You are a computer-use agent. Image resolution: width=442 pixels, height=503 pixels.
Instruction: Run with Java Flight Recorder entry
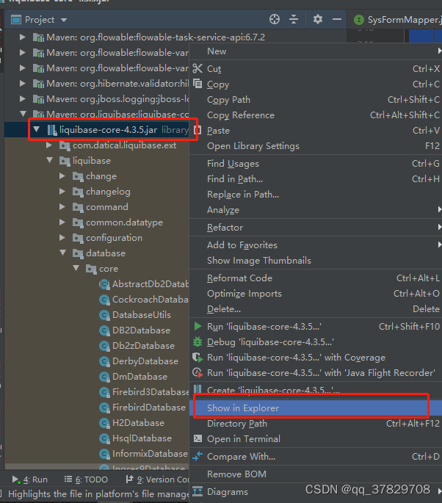click(316, 372)
